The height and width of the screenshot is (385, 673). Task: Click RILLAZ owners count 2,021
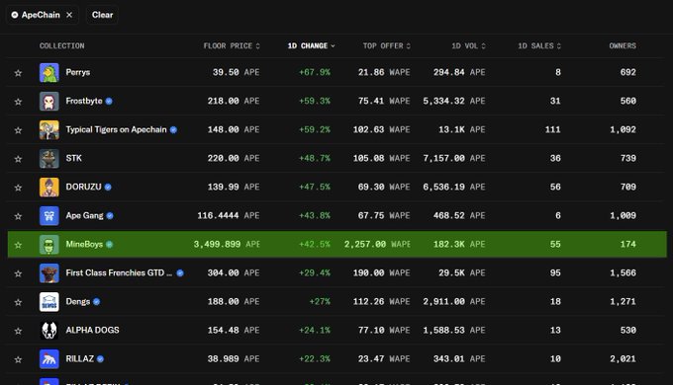point(623,359)
